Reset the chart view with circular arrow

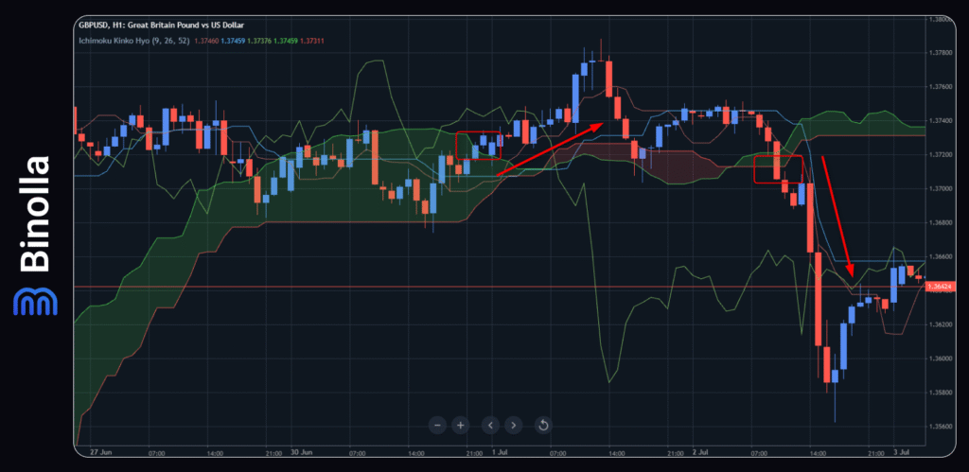point(543,425)
